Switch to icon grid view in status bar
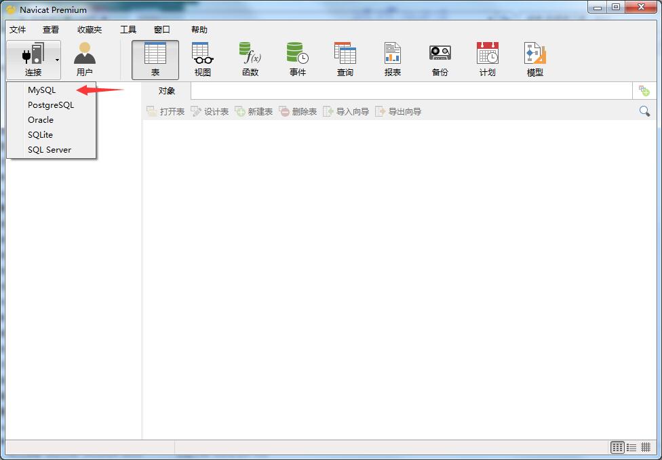 click(617, 447)
